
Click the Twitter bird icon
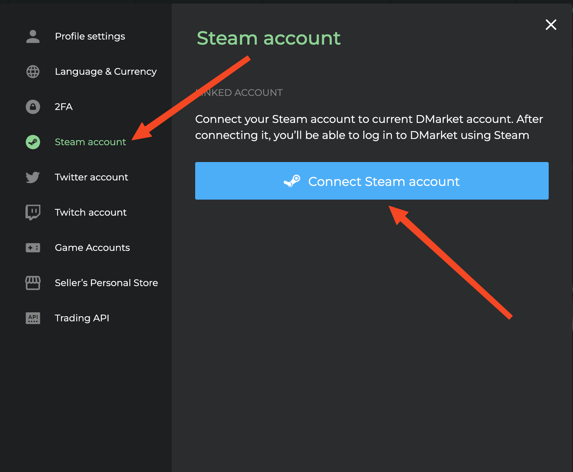(33, 177)
